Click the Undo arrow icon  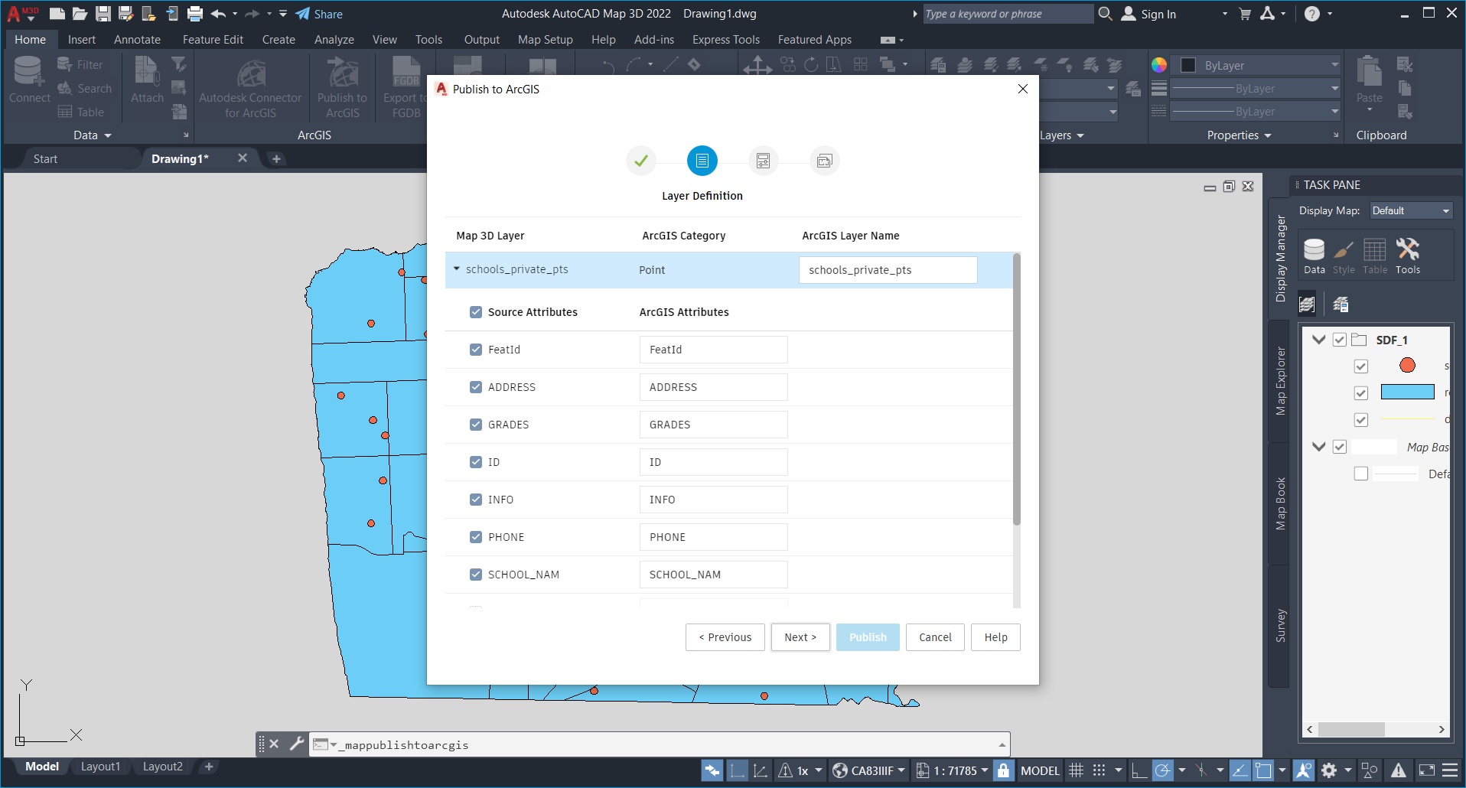click(x=218, y=14)
